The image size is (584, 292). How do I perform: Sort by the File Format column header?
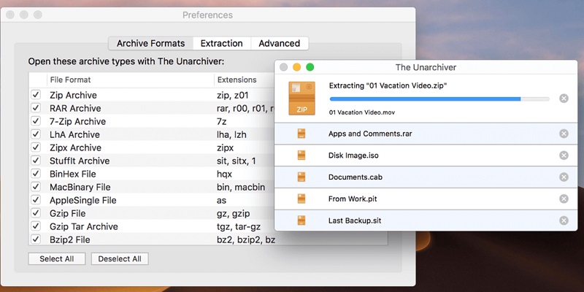[131, 80]
